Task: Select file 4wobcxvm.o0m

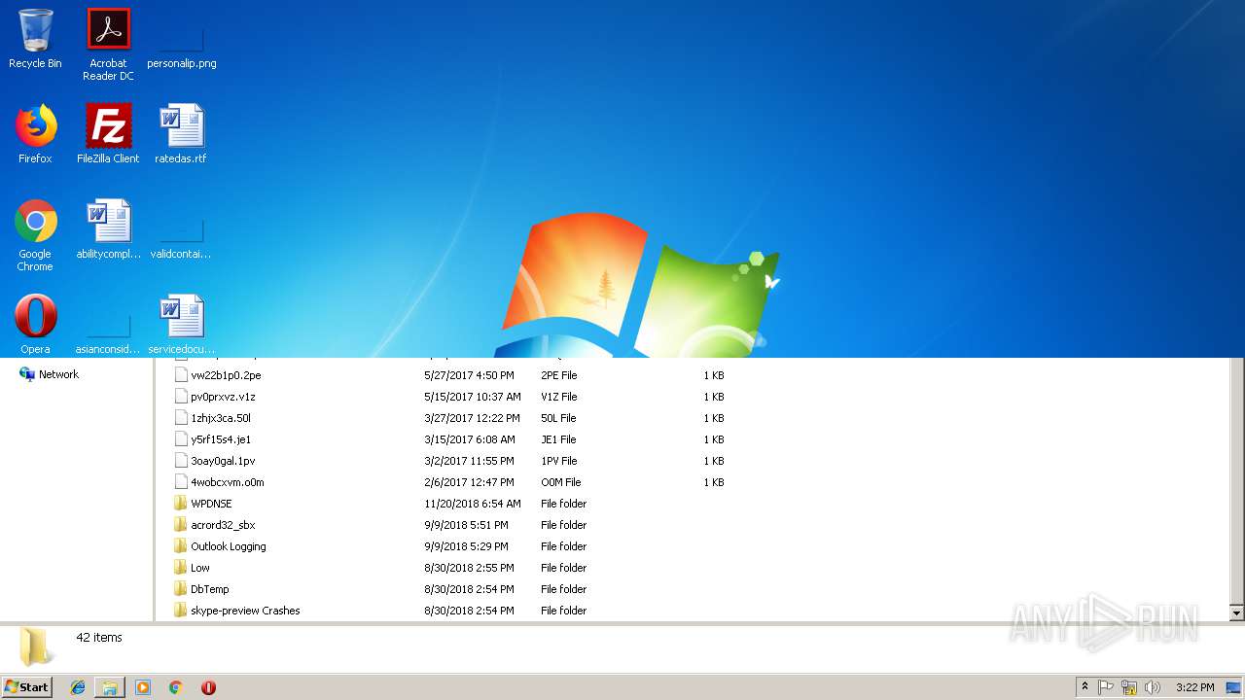Action: click(228, 482)
